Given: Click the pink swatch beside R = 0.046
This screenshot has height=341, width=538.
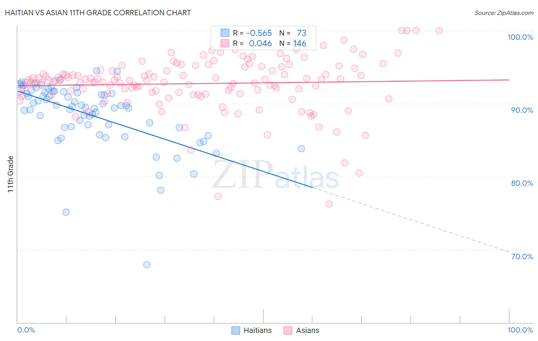Looking at the screenshot, I should click(225, 43).
